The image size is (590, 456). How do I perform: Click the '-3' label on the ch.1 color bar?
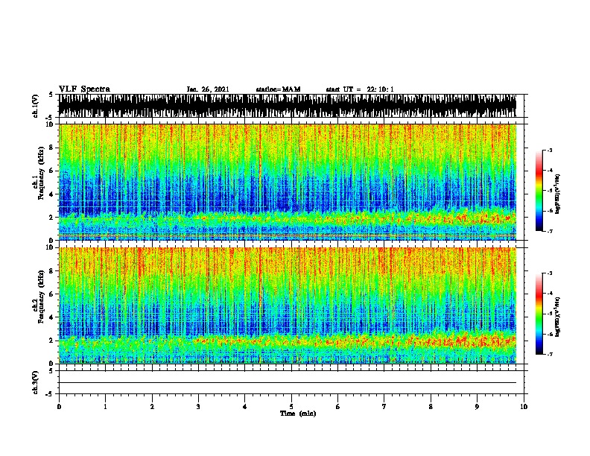pos(550,151)
